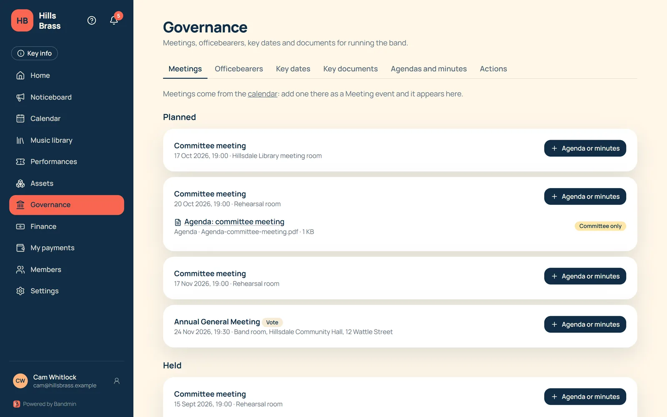
Task: Open the Members sidebar item
Action: click(x=67, y=270)
